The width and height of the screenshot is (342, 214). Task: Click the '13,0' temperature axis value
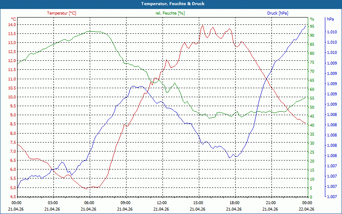point(12,42)
